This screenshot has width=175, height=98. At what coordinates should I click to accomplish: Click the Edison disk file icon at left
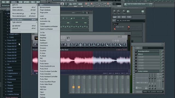[x=35, y=45]
